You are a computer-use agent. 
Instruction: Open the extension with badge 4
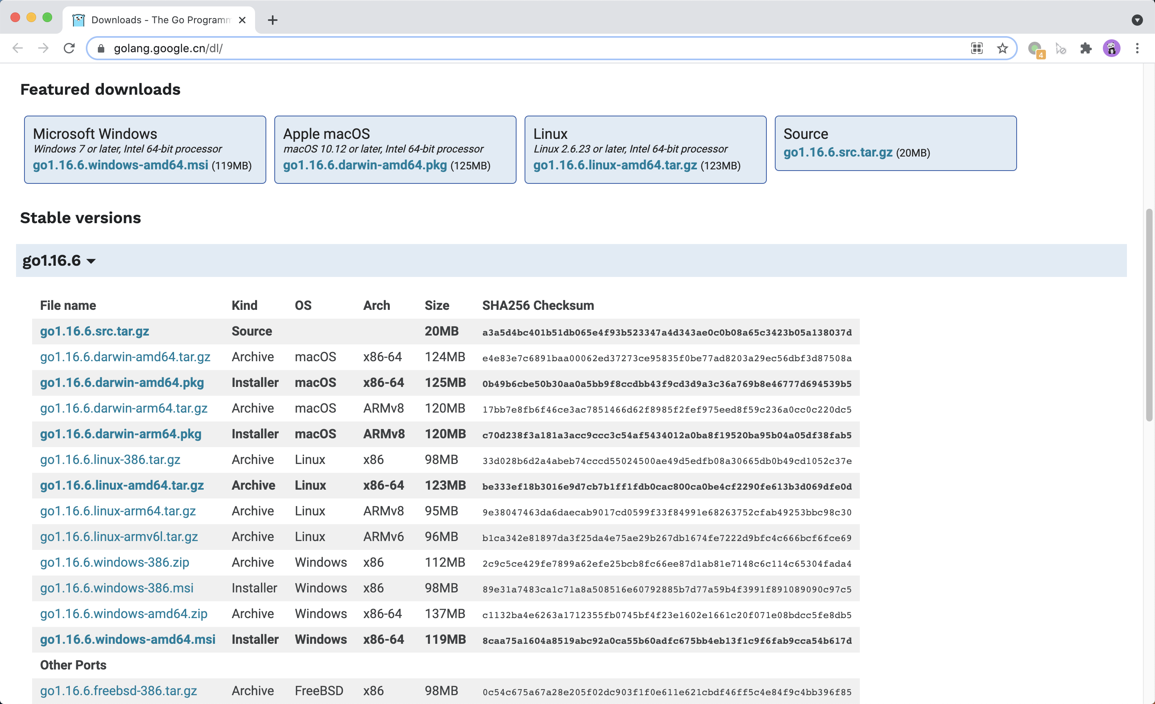pyautogui.click(x=1035, y=49)
